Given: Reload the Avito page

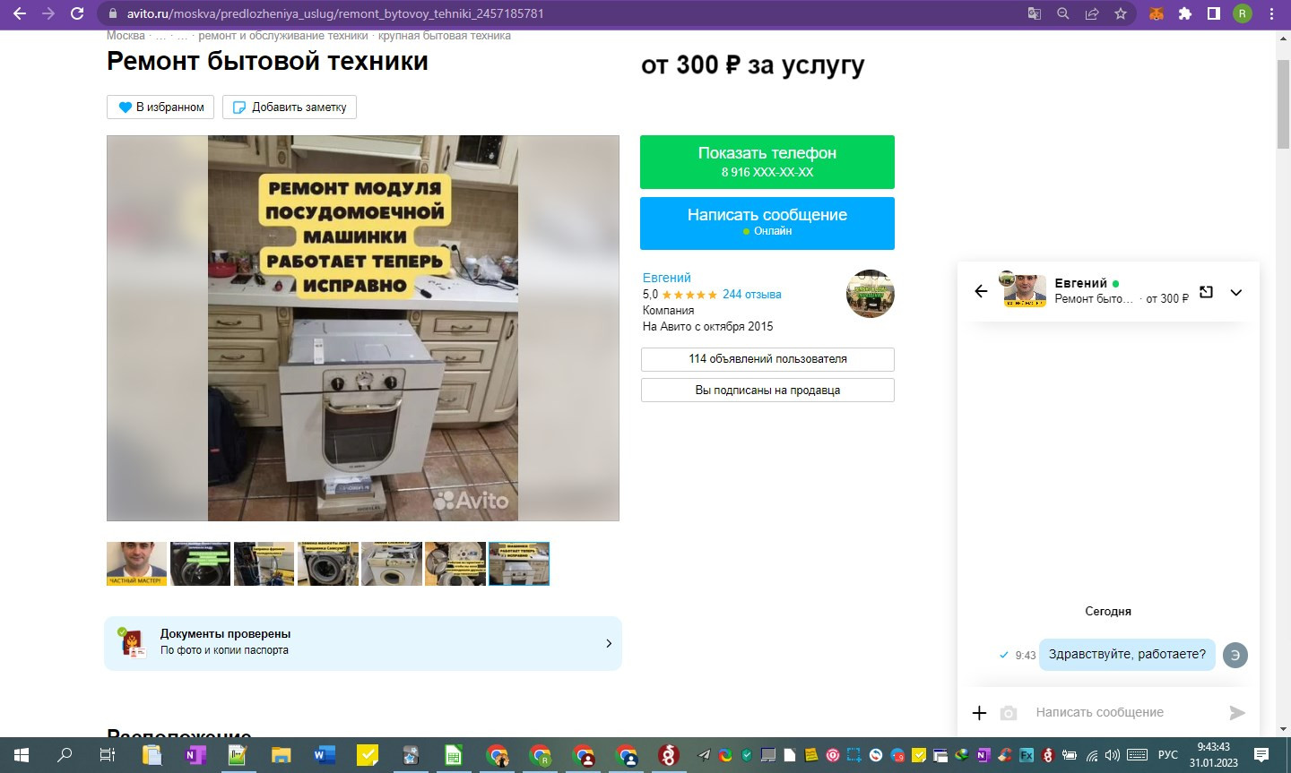Looking at the screenshot, I should coord(77,13).
